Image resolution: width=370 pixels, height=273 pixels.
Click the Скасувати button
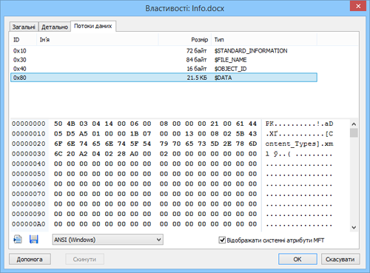pyautogui.click(x=340, y=259)
